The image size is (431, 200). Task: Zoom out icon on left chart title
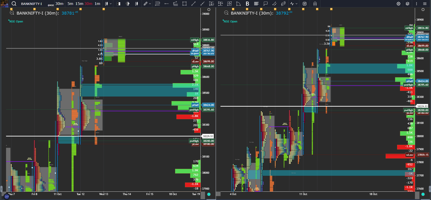pos(11,13)
